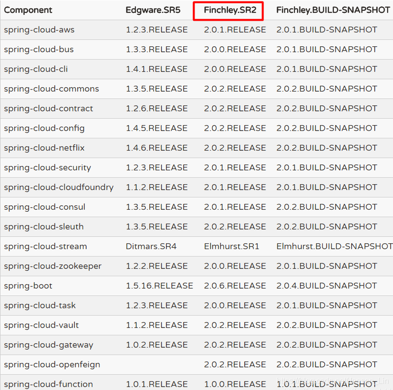Select the spring-cloud-consul component cell

pos(45,207)
